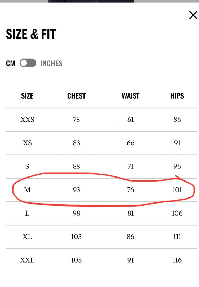Select the XL size label
Viewport: 199px width, 287px height.
(x=27, y=237)
